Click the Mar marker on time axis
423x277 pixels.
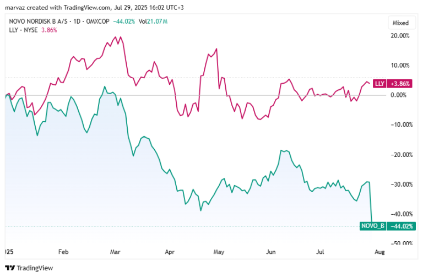tap(115, 252)
